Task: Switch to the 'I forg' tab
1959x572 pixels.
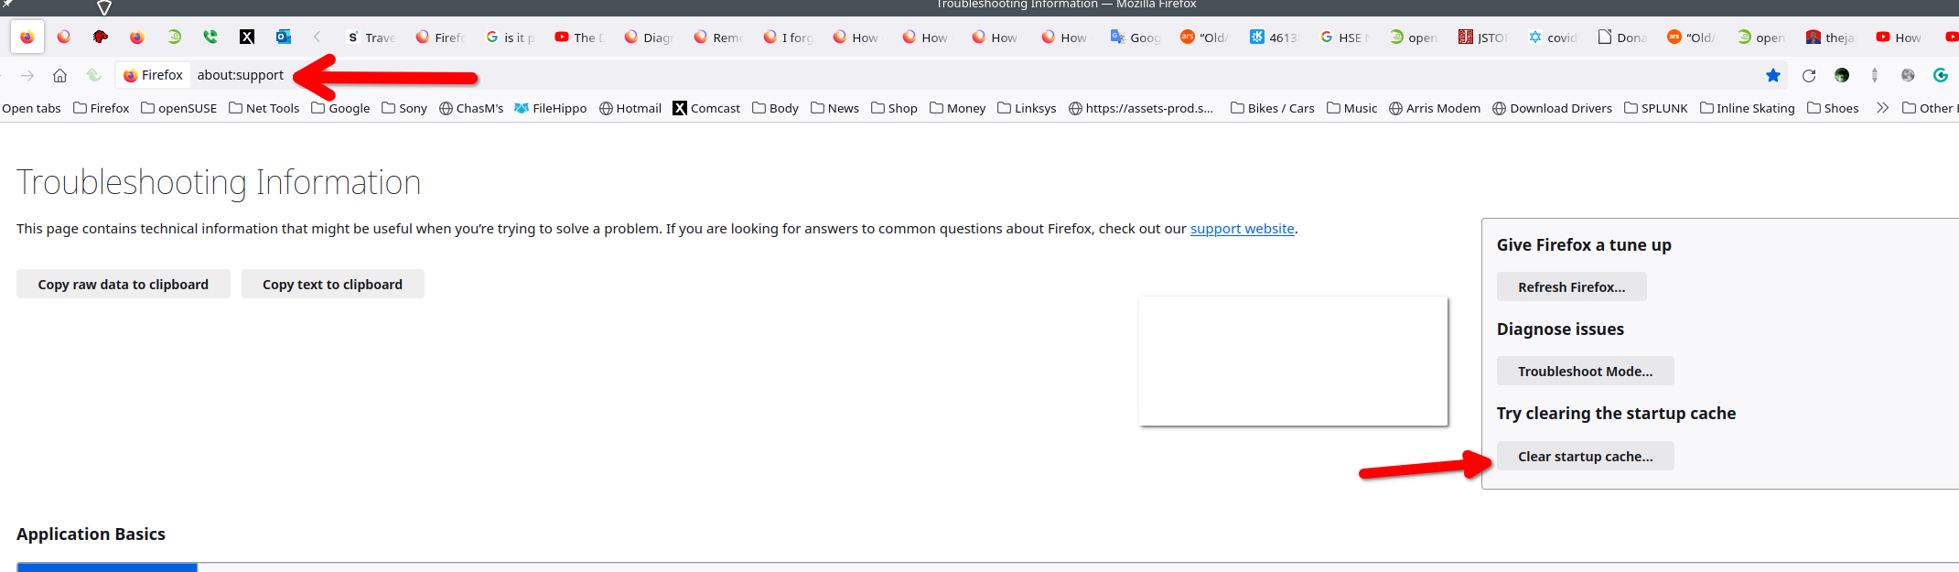Action: point(789,38)
